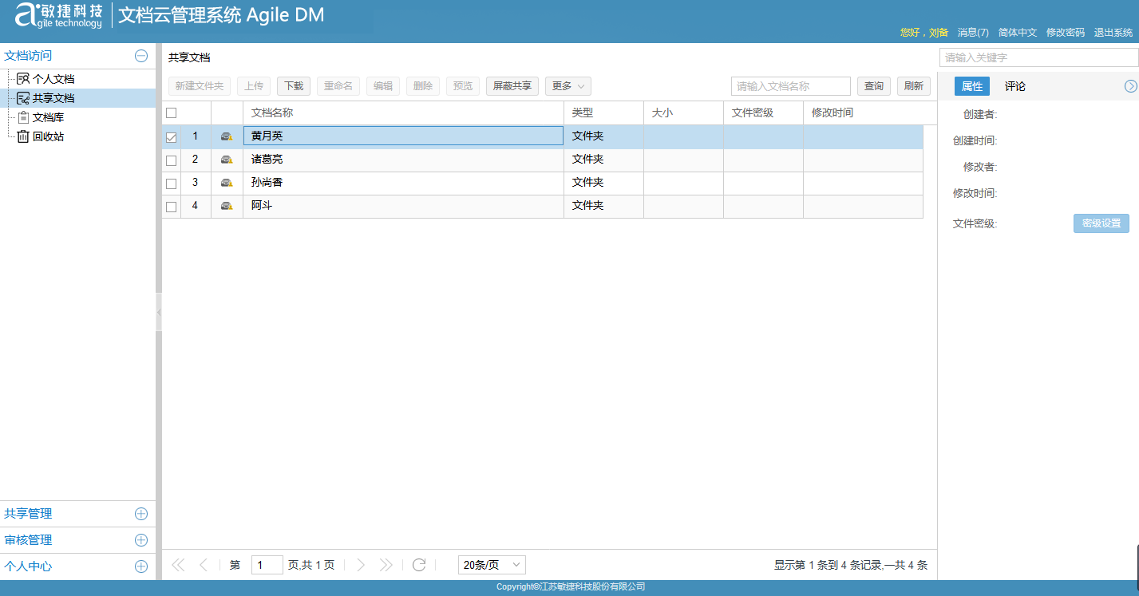Click the shared folder icon beside 阿斗
Image resolution: width=1139 pixels, height=596 pixels.
pyautogui.click(x=227, y=207)
